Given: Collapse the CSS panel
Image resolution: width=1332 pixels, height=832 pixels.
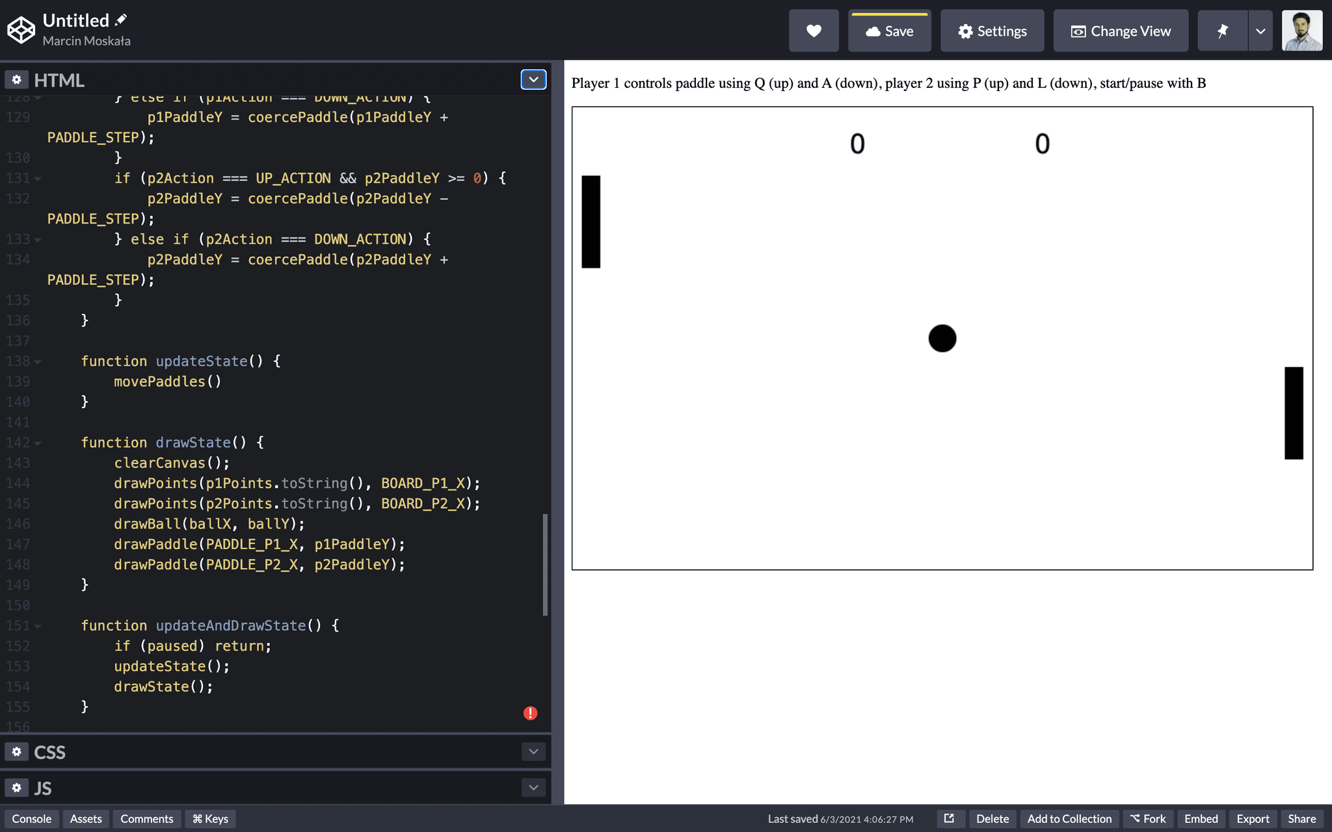Looking at the screenshot, I should pyautogui.click(x=533, y=751).
